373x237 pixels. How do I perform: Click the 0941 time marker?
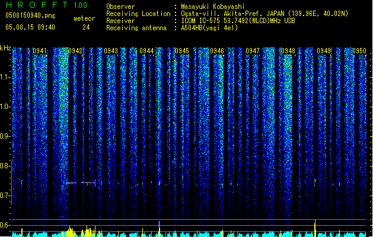[40, 51]
